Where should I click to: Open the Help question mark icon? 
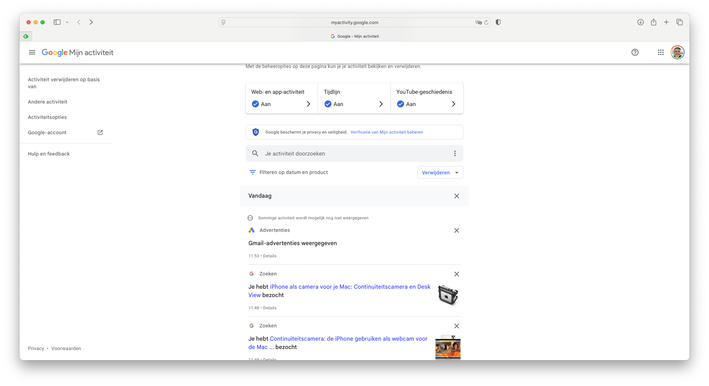click(x=635, y=52)
